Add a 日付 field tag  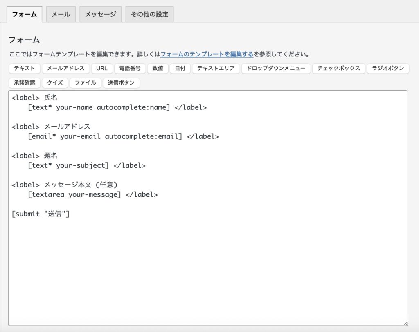click(x=180, y=68)
